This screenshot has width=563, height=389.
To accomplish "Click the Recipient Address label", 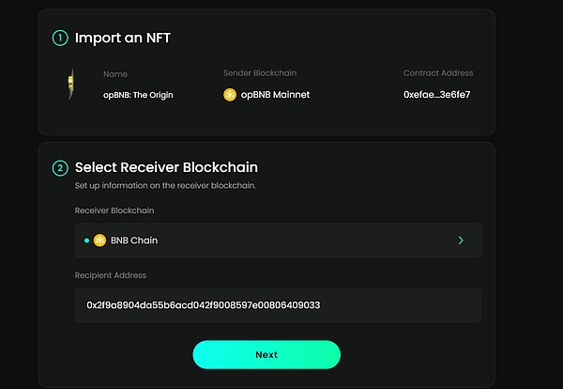I will pos(111,275).
